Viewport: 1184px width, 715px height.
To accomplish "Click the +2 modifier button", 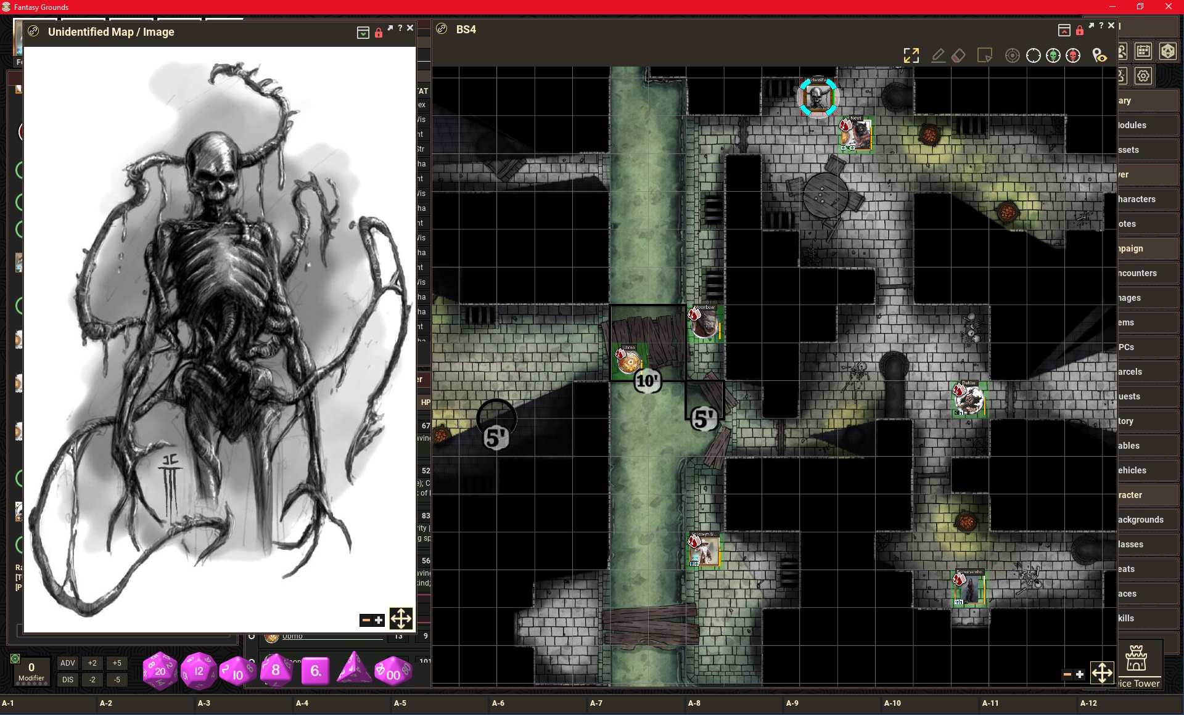I will [92, 663].
